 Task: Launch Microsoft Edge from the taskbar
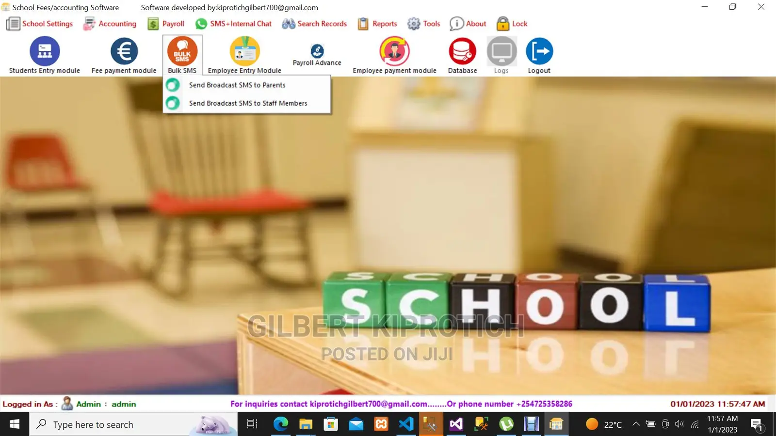pyautogui.click(x=281, y=424)
